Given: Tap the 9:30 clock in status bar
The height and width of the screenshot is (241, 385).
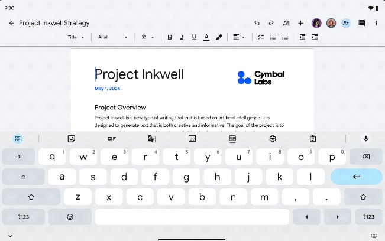Looking at the screenshot, I should click(x=9, y=8).
